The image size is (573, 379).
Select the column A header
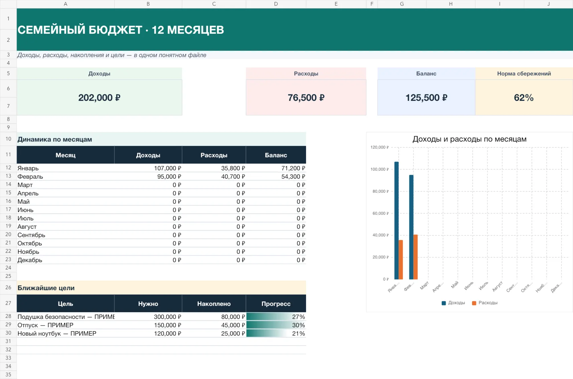point(65,4)
